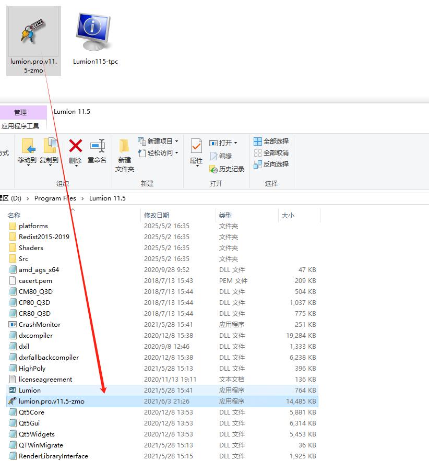Select the Qt5Core file name

(x=31, y=412)
